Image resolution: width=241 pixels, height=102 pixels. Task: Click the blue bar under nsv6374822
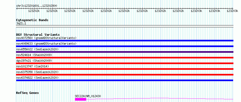click(125, 80)
